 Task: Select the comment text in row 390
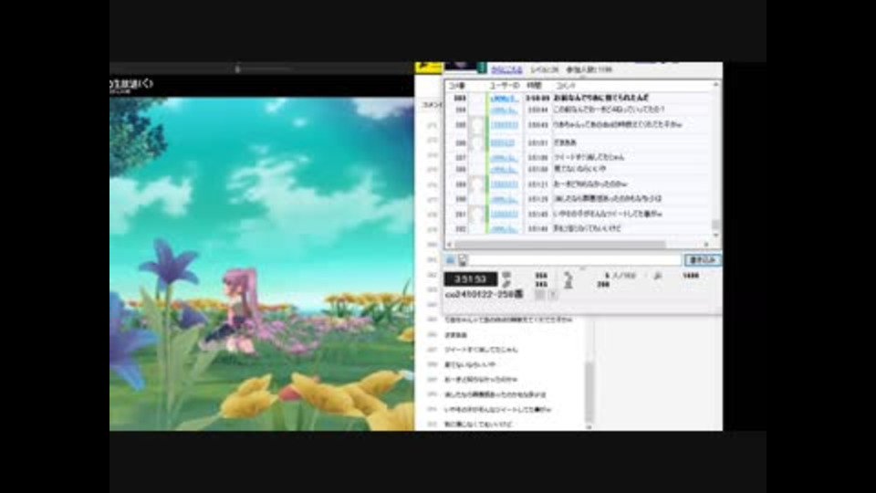608,198
